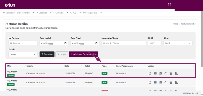Go to Dashboard in navigation bar
Viewport: 203px width, 96px height.
9,13
